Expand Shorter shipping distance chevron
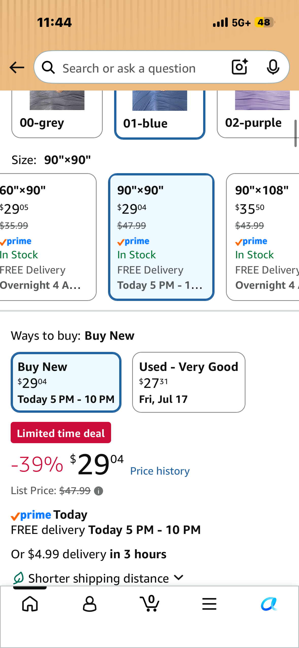Screen dimensions: 299x648 coord(179,578)
